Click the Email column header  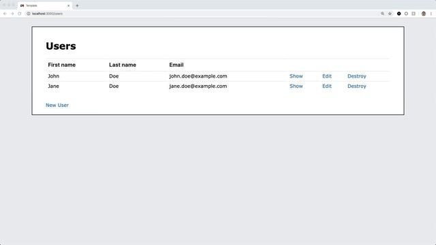coord(176,65)
